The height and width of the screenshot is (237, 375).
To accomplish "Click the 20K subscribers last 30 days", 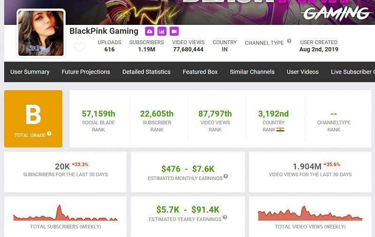I will click(62, 167).
